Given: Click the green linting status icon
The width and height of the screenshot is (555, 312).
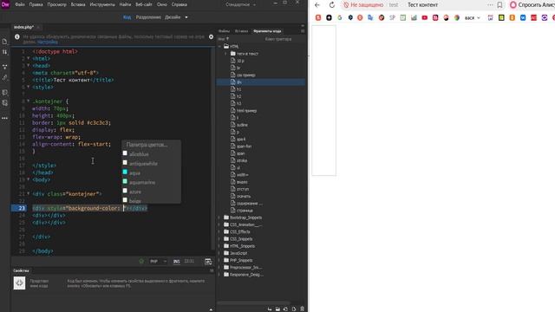Looking at the screenshot, I should click(x=141, y=261).
